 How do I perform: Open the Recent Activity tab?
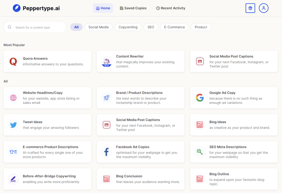[x=171, y=8]
